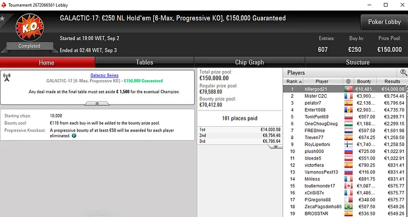Click the Austria flag beside bloede5

tap(348, 158)
